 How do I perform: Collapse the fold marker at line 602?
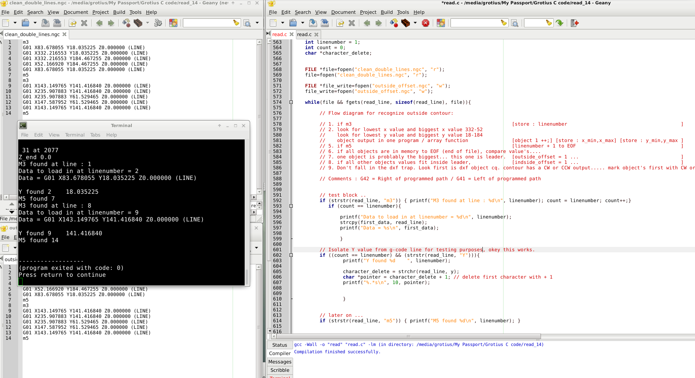291,255
